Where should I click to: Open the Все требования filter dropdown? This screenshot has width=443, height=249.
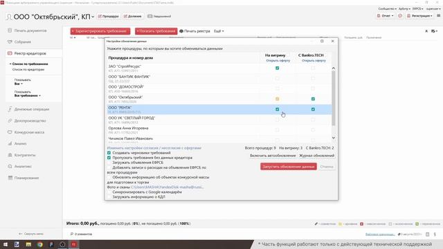(28, 95)
